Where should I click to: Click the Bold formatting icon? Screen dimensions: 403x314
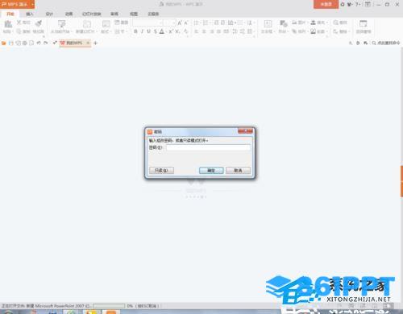[135, 31]
